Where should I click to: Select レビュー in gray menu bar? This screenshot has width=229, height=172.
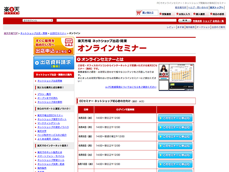(x=171, y=27)
